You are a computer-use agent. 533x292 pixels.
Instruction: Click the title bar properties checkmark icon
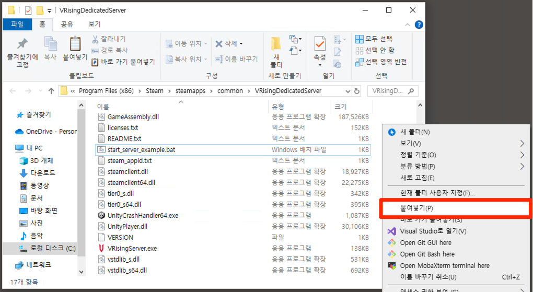[x=28, y=10]
